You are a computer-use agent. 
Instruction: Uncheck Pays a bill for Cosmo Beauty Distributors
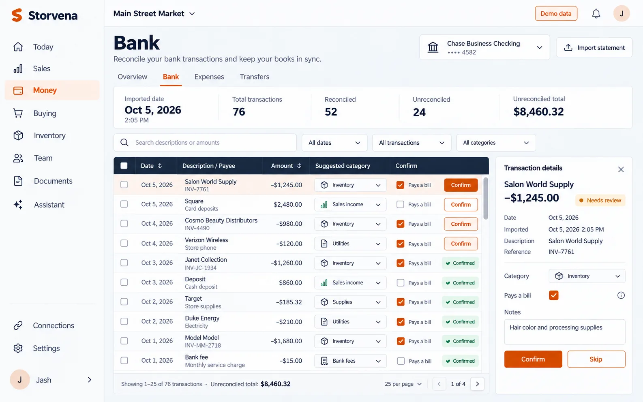400,224
